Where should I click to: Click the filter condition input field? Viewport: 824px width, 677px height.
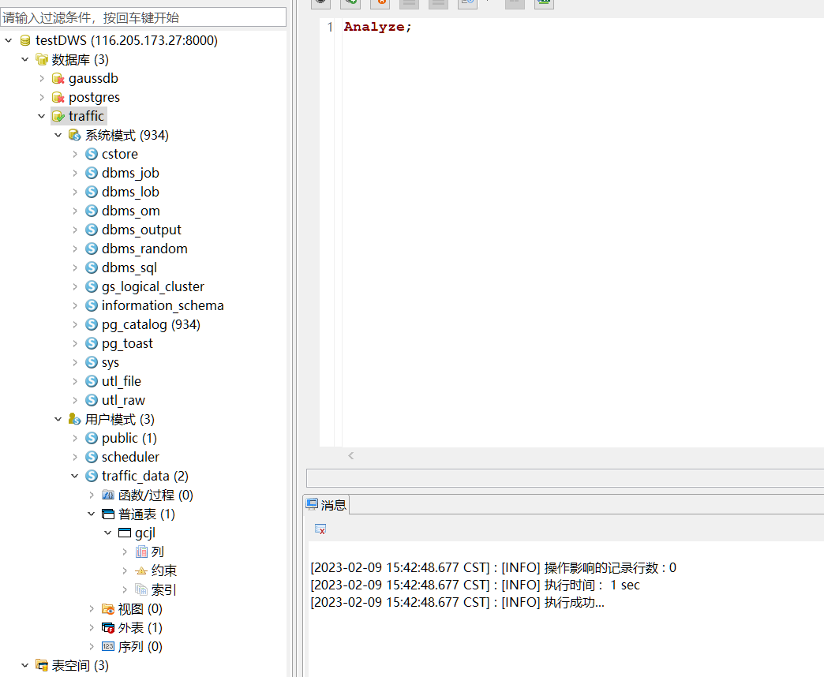click(x=144, y=17)
